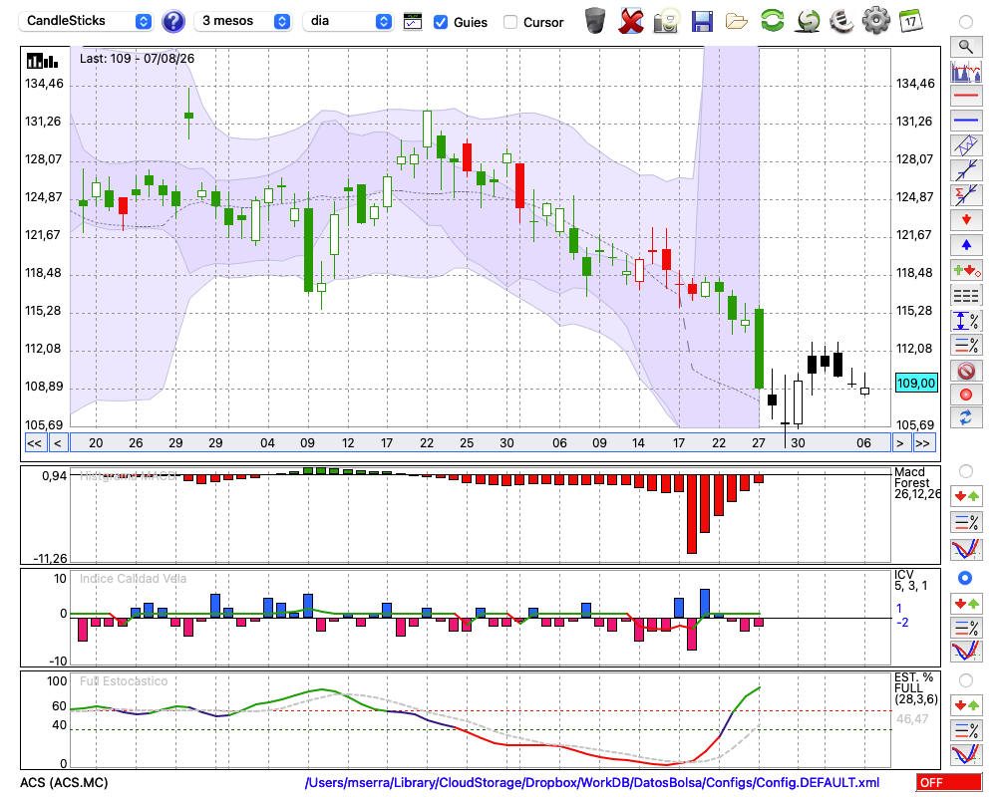Image resolution: width=997 pixels, height=797 pixels.
Task: Click the << jump-to-start button
Action: click(x=35, y=443)
